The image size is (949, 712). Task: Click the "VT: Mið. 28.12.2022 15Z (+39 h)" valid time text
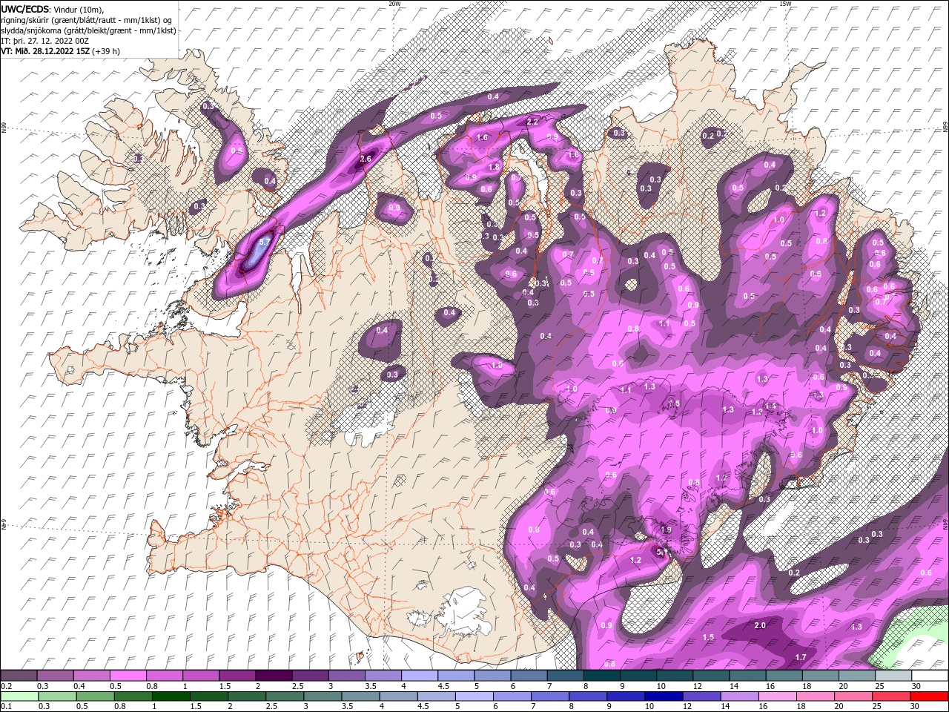(60, 51)
